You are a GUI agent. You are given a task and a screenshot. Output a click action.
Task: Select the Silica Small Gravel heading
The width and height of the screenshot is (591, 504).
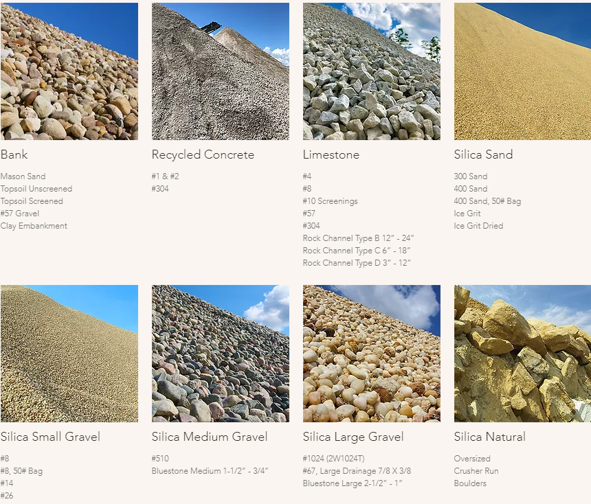(50, 437)
